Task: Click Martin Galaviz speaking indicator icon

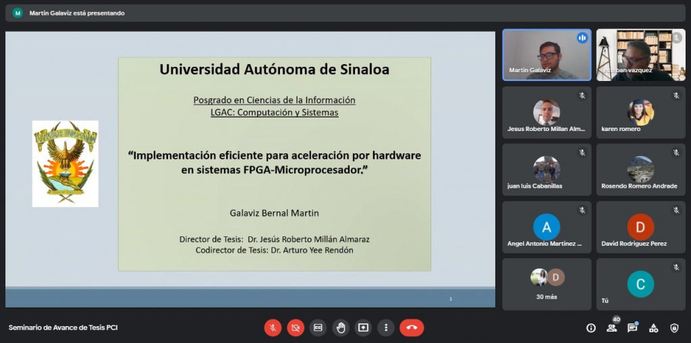Action: tap(582, 38)
